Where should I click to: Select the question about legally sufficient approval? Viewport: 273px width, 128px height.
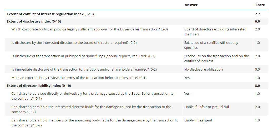89,29
